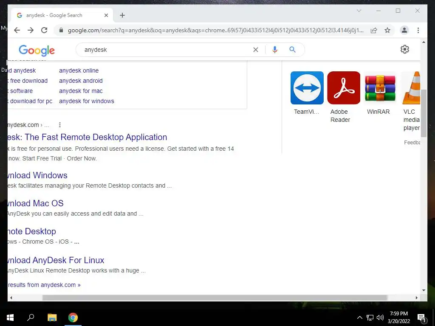Click the Adobe Reader text label
The width and height of the screenshot is (435, 326).
340,115
